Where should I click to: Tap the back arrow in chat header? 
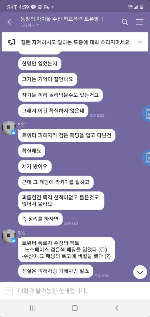click(x=10, y=22)
